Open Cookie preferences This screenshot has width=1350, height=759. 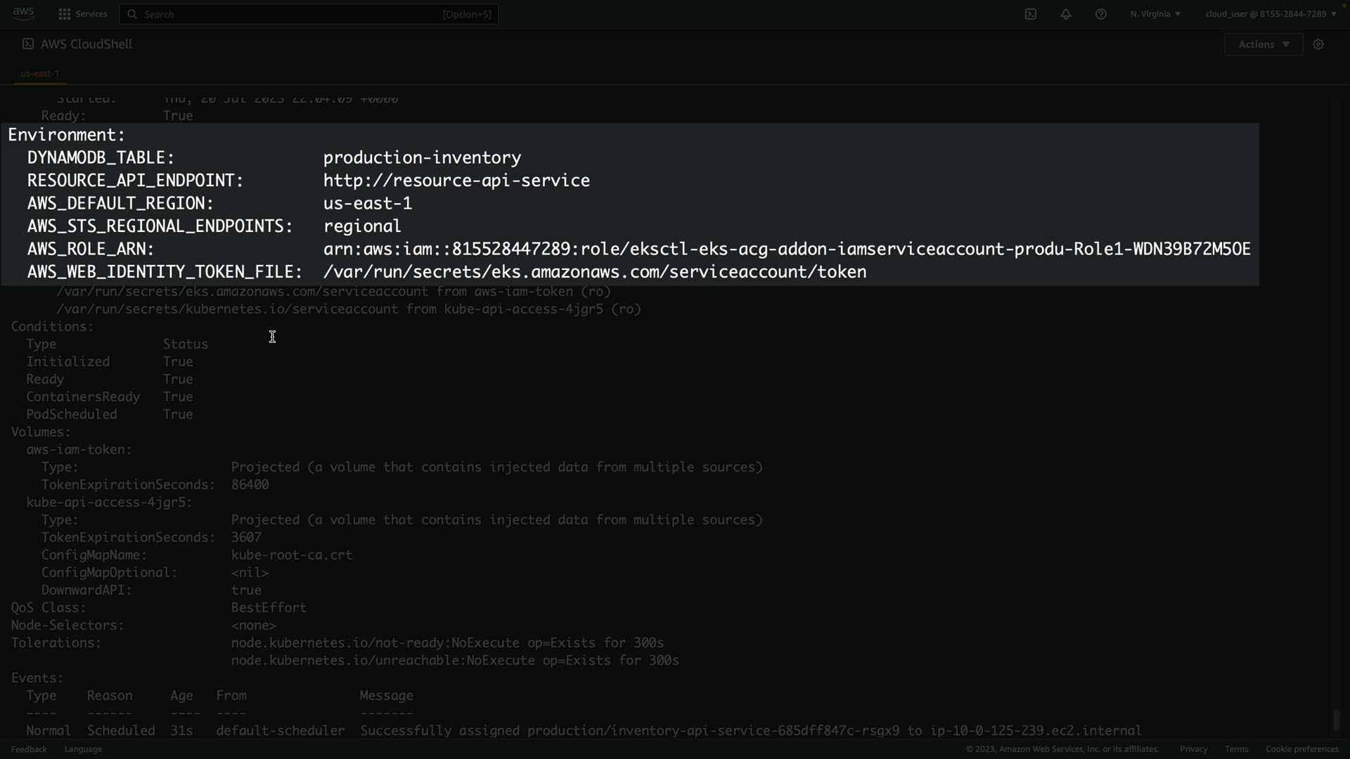[x=1301, y=749]
